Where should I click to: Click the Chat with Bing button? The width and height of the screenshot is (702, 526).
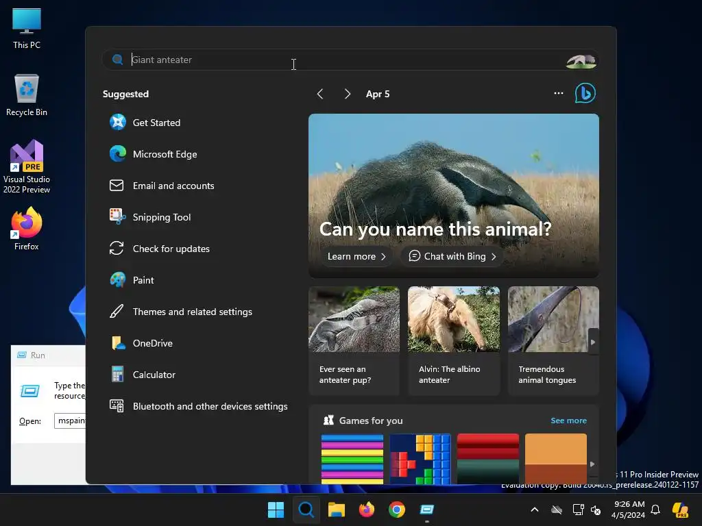[452, 256]
